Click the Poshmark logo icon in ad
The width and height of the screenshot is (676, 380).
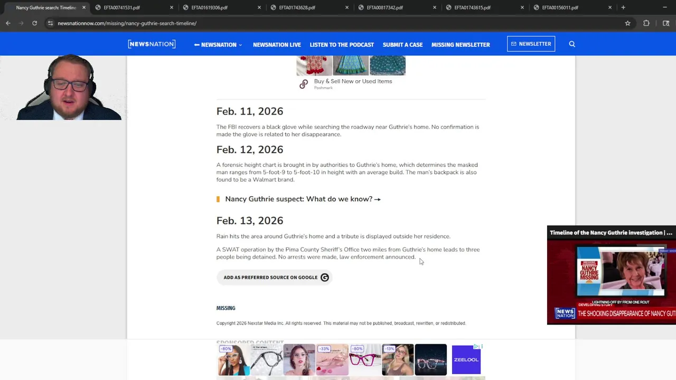pos(303,84)
